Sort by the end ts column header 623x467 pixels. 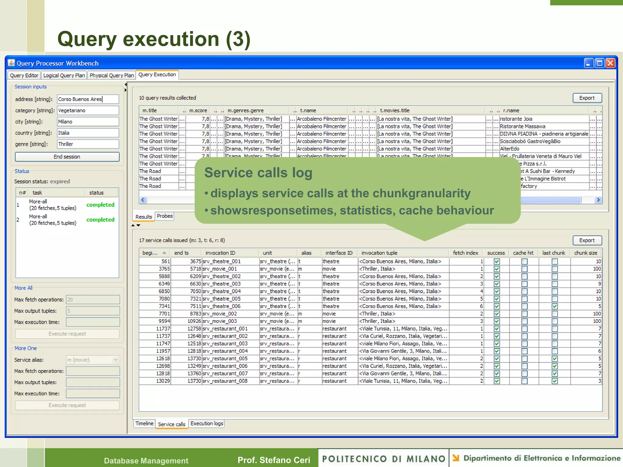pos(186,253)
